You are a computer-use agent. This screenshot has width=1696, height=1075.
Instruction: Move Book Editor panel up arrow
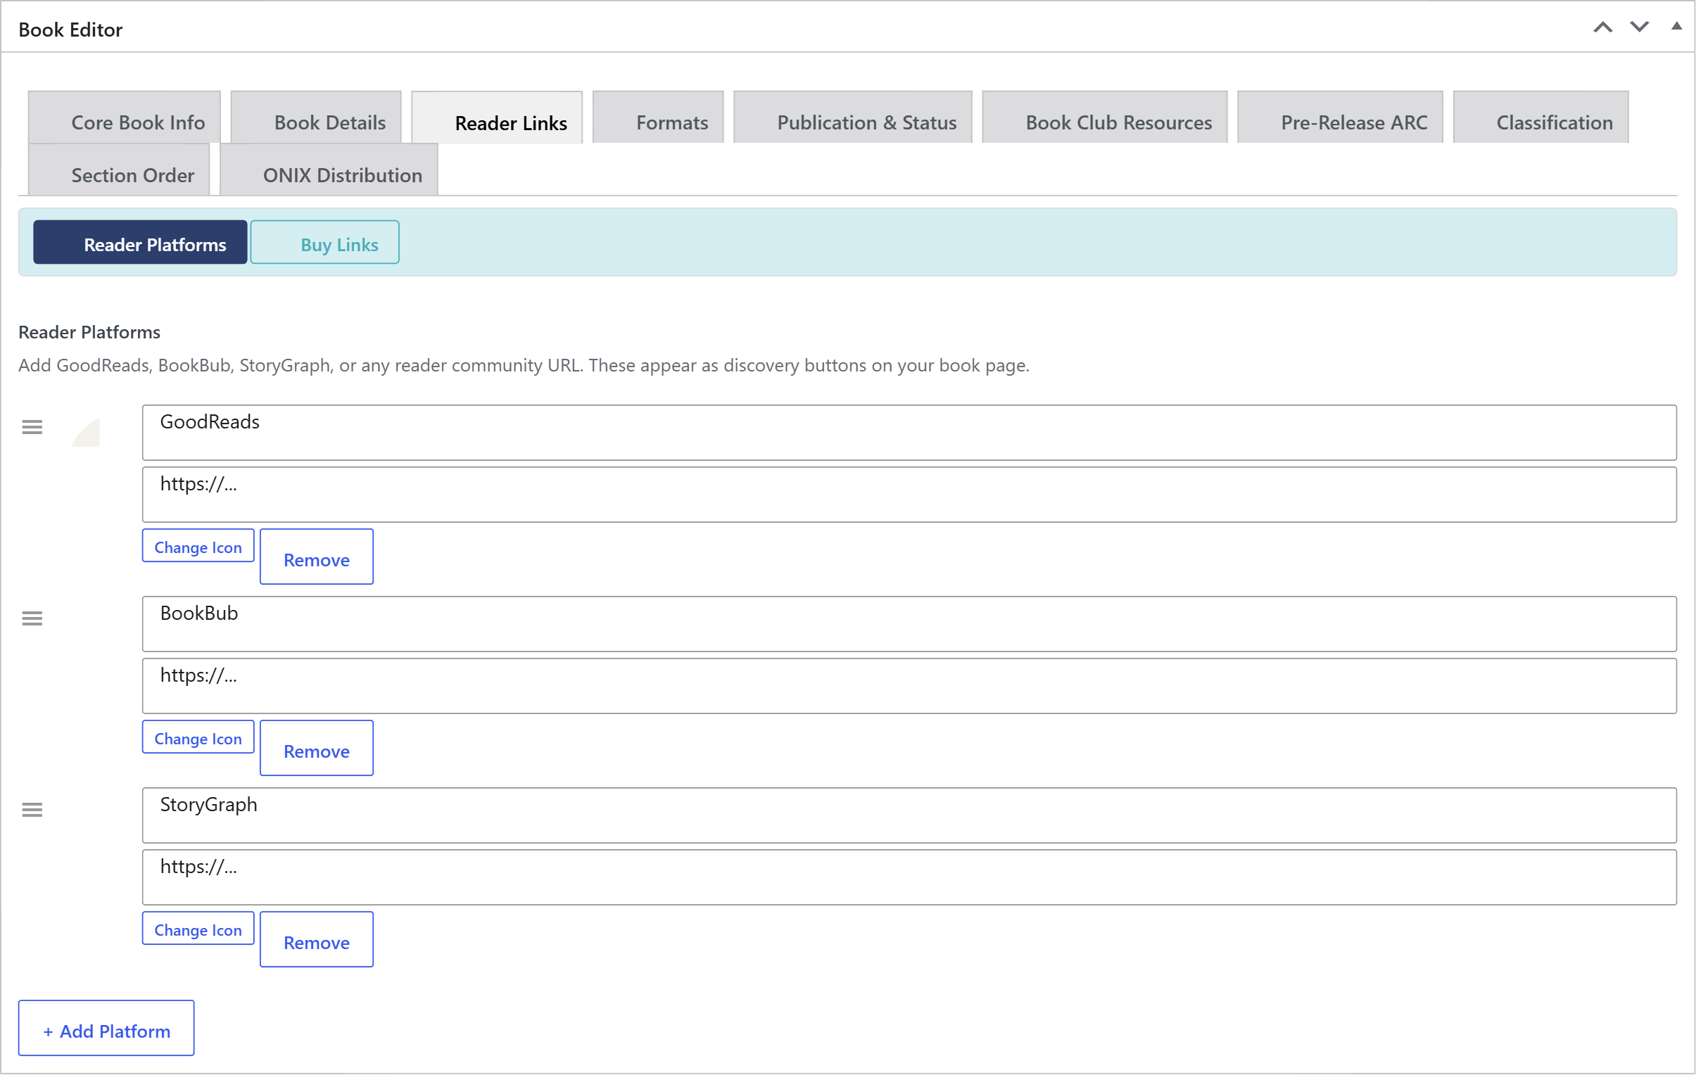pyautogui.click(x=1603, y=27)
